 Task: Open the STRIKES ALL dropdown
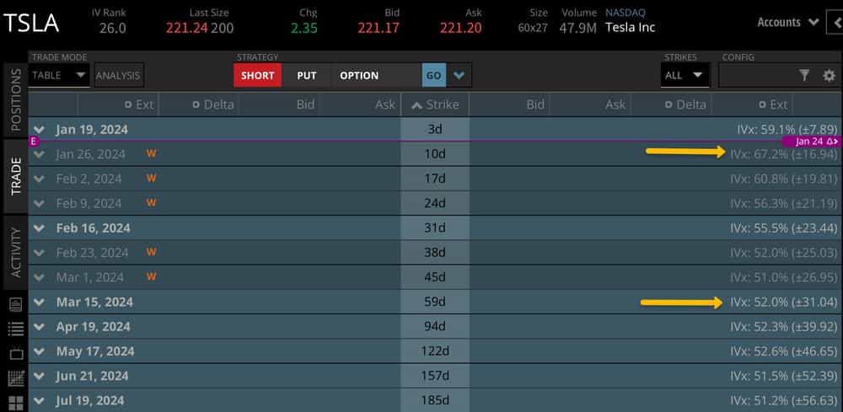pyautogui.click(x=684, y=75)
